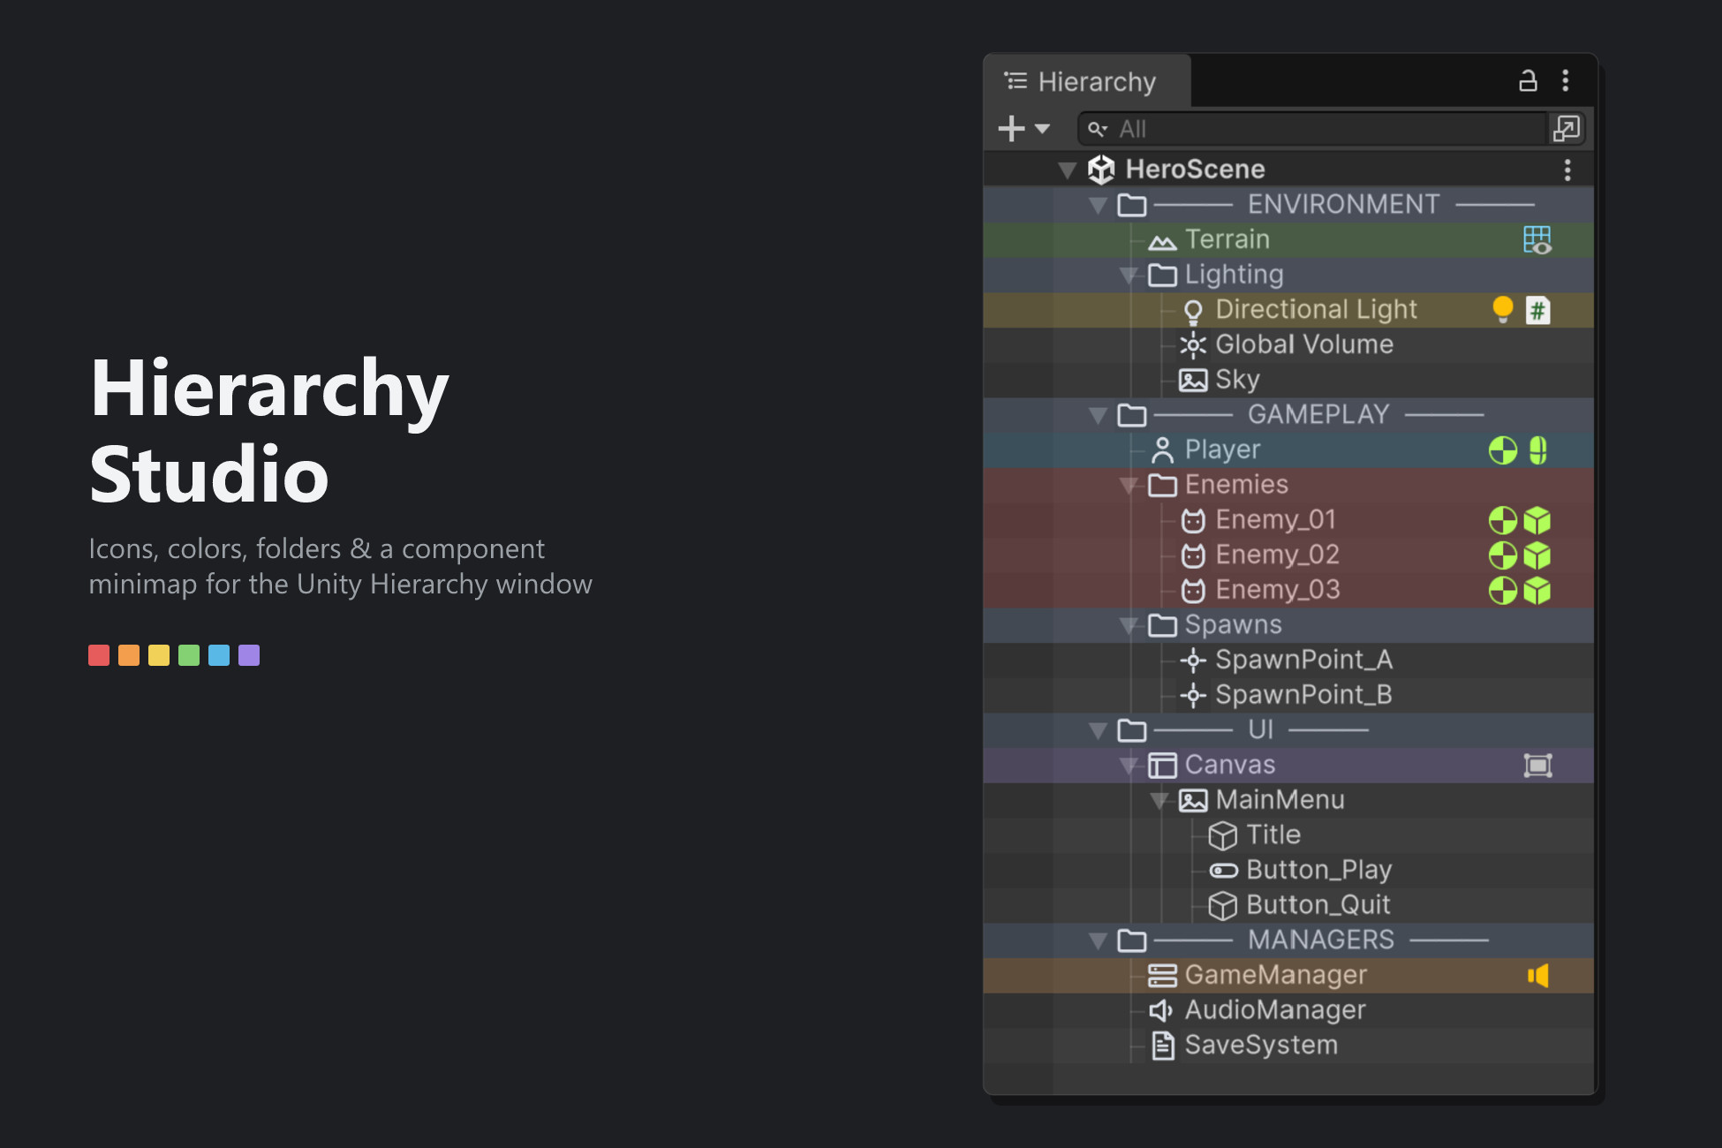This screenshot has width=1722, height=1148.
Task: Toggle the Hierarchy panel lock icon
Action: click(1528, 81)
